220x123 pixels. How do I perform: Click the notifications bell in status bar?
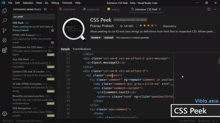[215, 121]
